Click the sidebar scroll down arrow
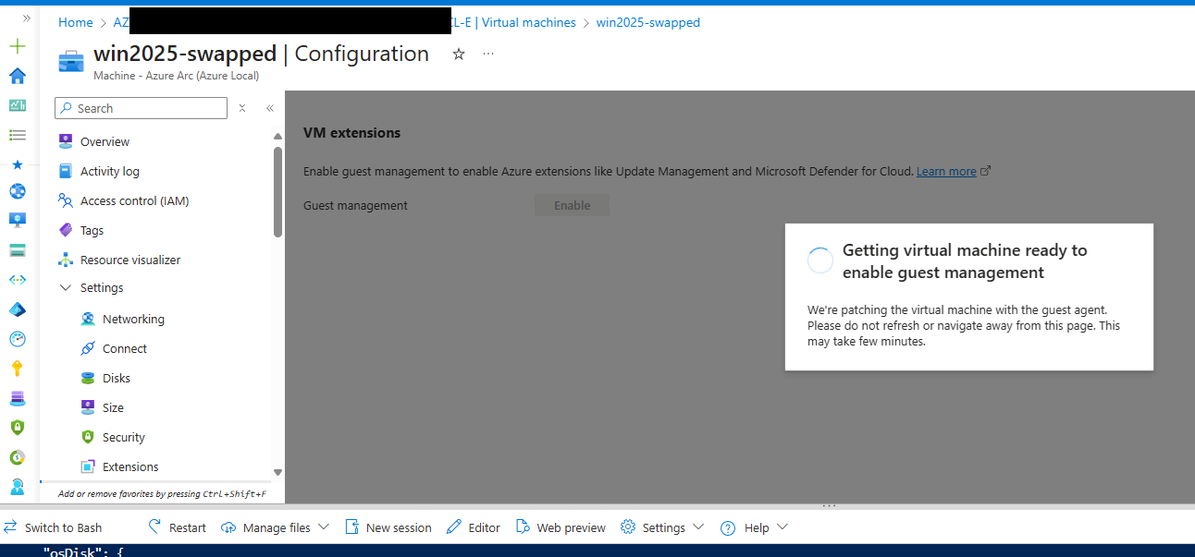 click(x=278, y=472)
